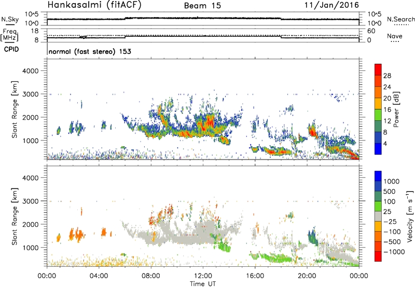Viewport: 415px width, 287px height.
Task: Click the '04:00' time tick label
Action: point(99,276)
